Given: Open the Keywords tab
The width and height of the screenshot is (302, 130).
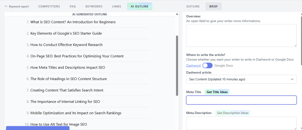Looking at the screenshot, I should point(94,6).
